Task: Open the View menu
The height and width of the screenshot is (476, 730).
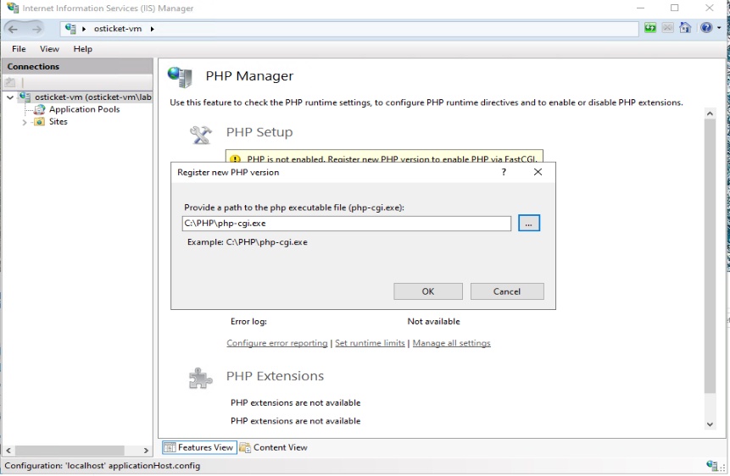Action: [x=49, y=49]
